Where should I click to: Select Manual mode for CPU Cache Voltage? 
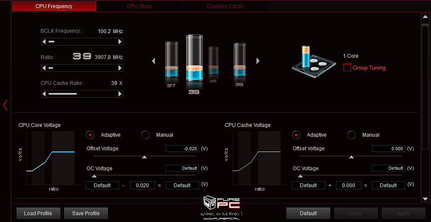click(352, 135)
